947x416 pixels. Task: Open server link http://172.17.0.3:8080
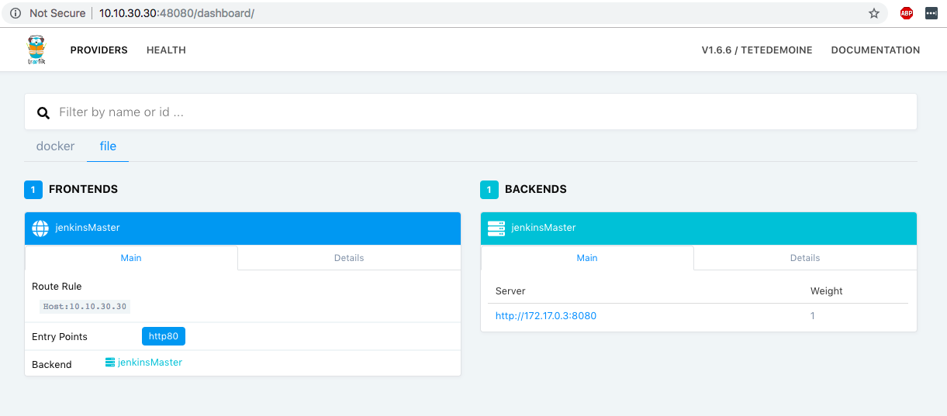click(x=546, y=316)
